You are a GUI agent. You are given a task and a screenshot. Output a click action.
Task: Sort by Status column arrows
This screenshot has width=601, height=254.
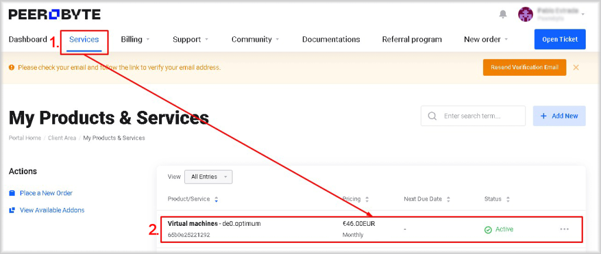508,199
